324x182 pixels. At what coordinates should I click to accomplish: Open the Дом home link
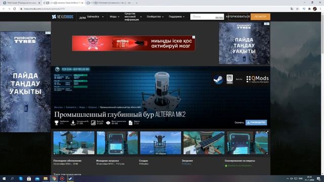point(82,18)
